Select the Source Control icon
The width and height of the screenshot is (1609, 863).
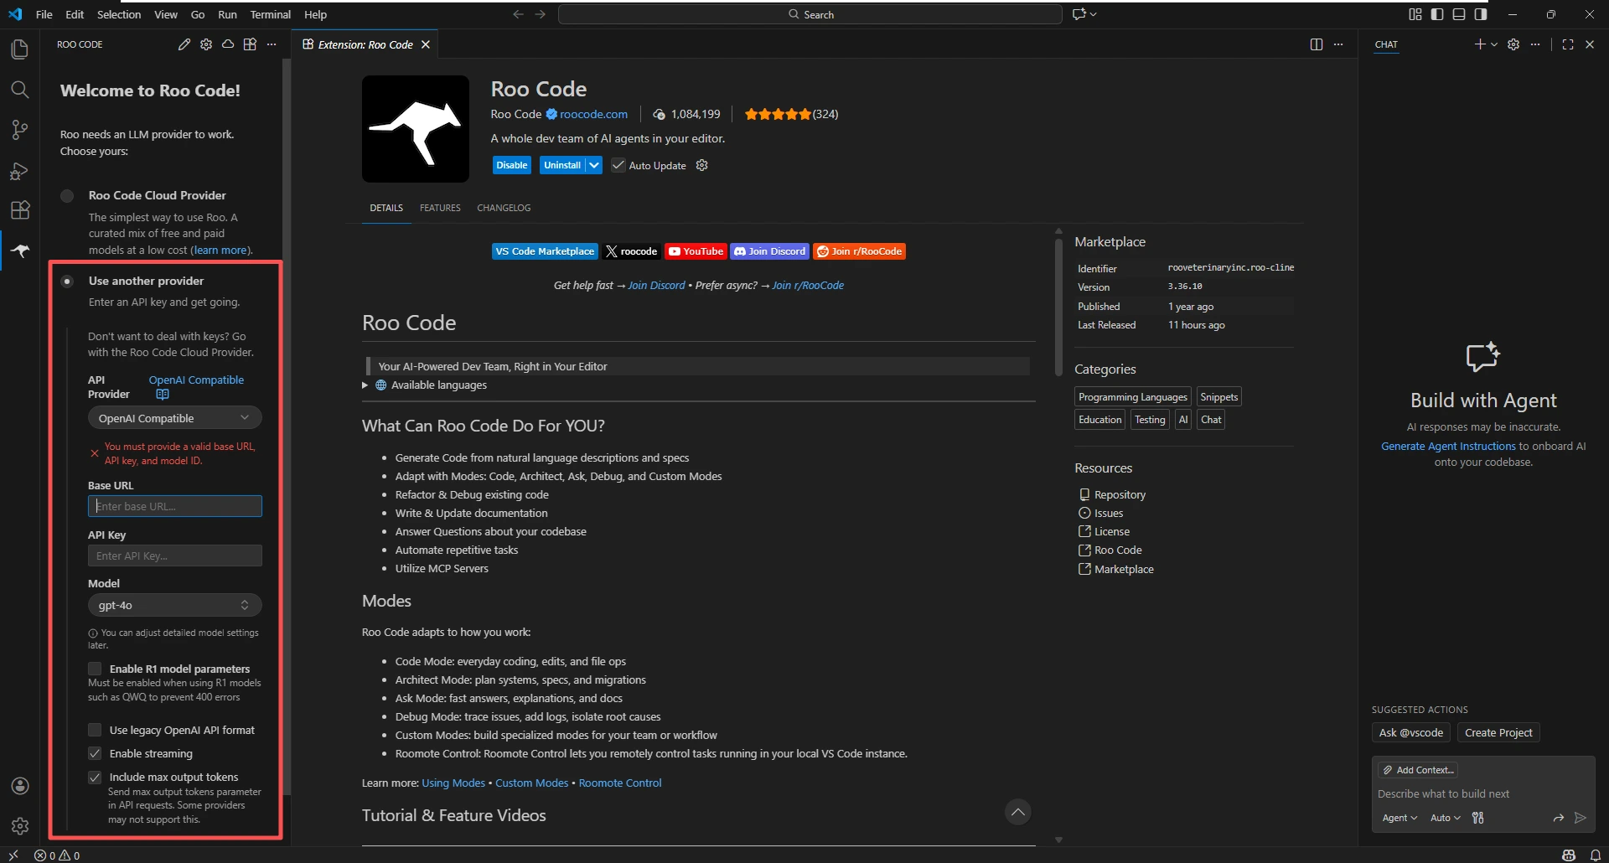pos(20,130)
